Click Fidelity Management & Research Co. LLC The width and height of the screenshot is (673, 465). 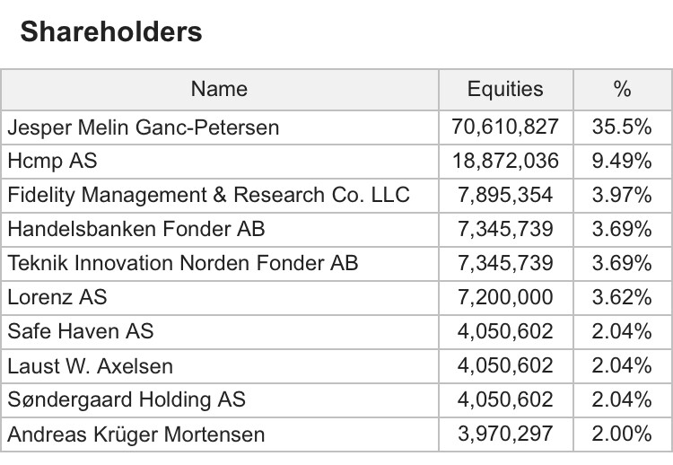[207, 196]
